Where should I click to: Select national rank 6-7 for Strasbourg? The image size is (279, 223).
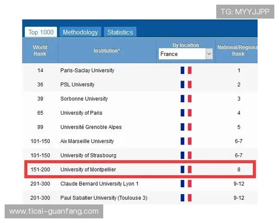pyautogui.click(x=239, y=155)
